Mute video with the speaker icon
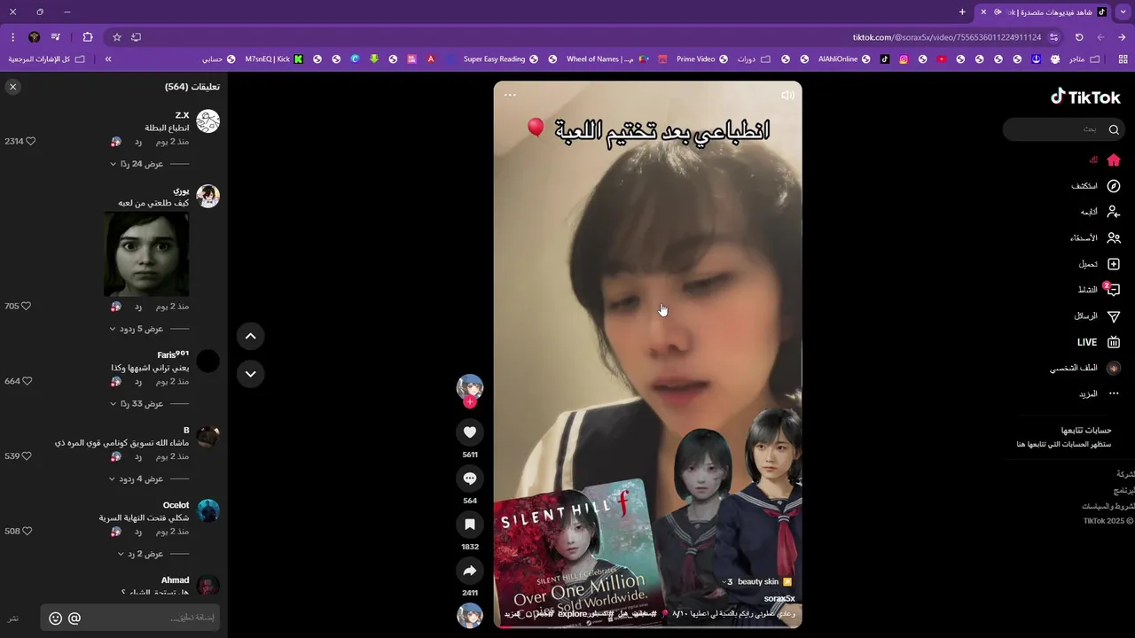This screenshot has width=1135, height=638. [787, 95]
